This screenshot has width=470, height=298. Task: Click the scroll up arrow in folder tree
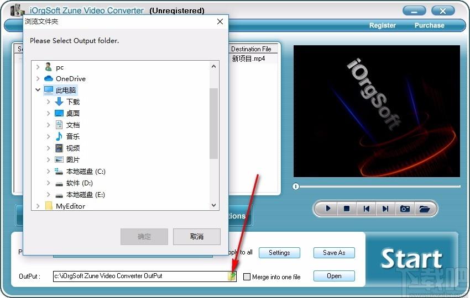pyautogui.click(x=213, y=66)
